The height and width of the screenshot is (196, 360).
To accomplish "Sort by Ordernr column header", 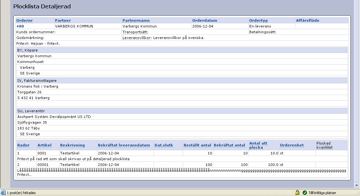I will (x=25, y=20).
